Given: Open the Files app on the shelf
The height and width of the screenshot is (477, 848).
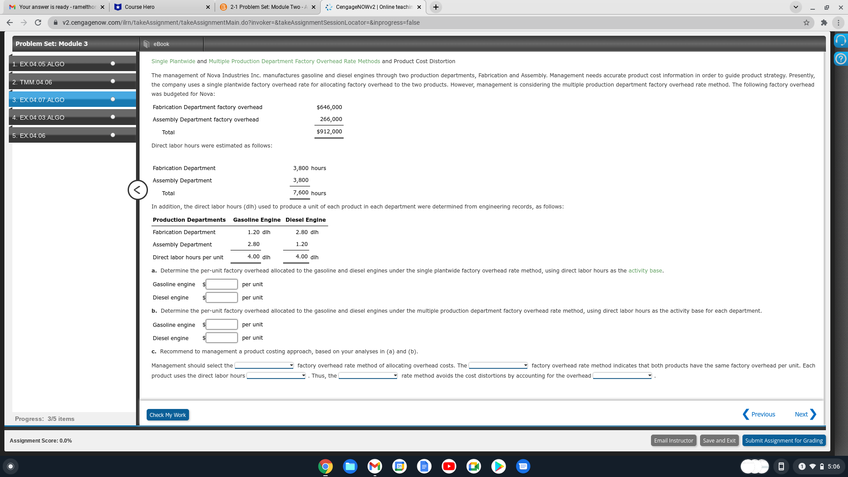Looking at the screenshot, I should coord(350,466).
